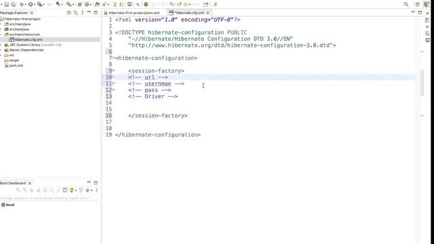Click the External Tools run icon

(x=39, y=5)
